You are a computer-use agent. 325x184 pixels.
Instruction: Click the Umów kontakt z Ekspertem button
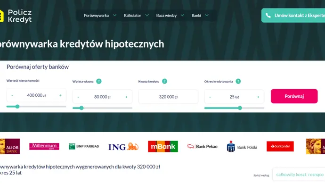(x=293, y=16)
